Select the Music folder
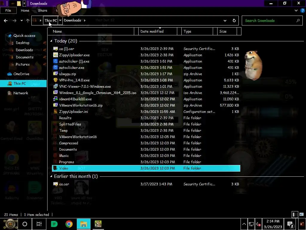Viewport: 306px width, 230px height. pyautogui.click(x=64, y=156)
